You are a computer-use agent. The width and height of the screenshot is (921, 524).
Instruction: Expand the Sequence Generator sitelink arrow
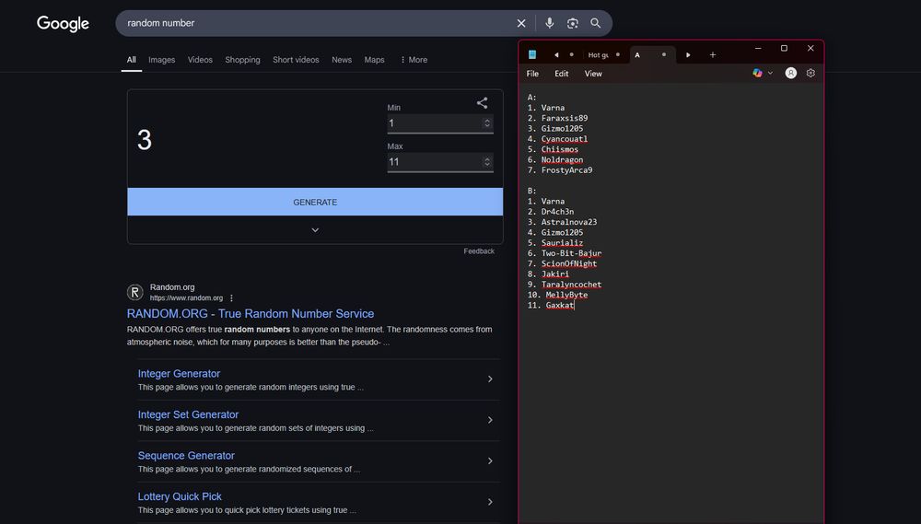[x=490, y=461]
